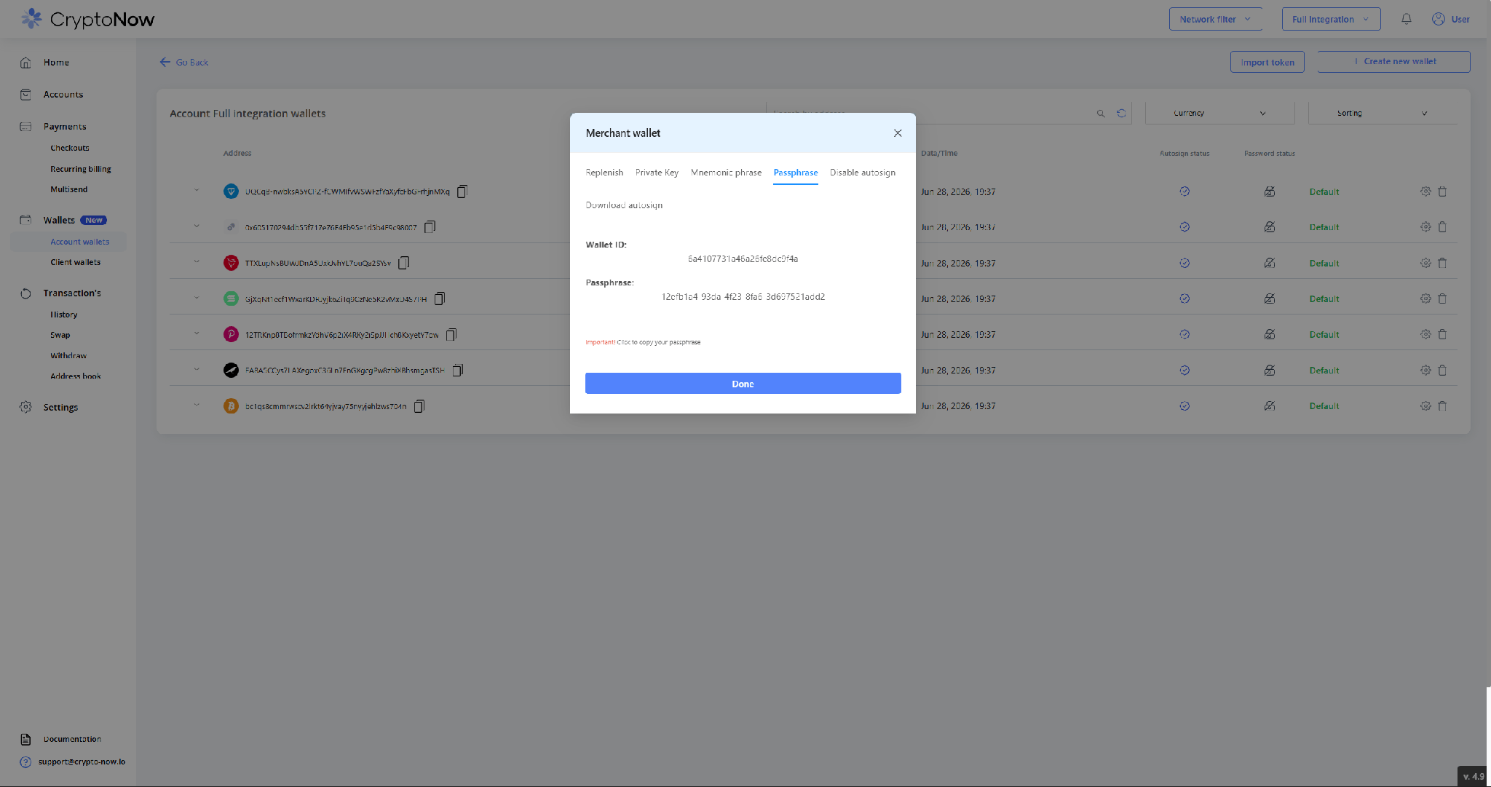Open the Disable autosign tab

pos(863,173)
